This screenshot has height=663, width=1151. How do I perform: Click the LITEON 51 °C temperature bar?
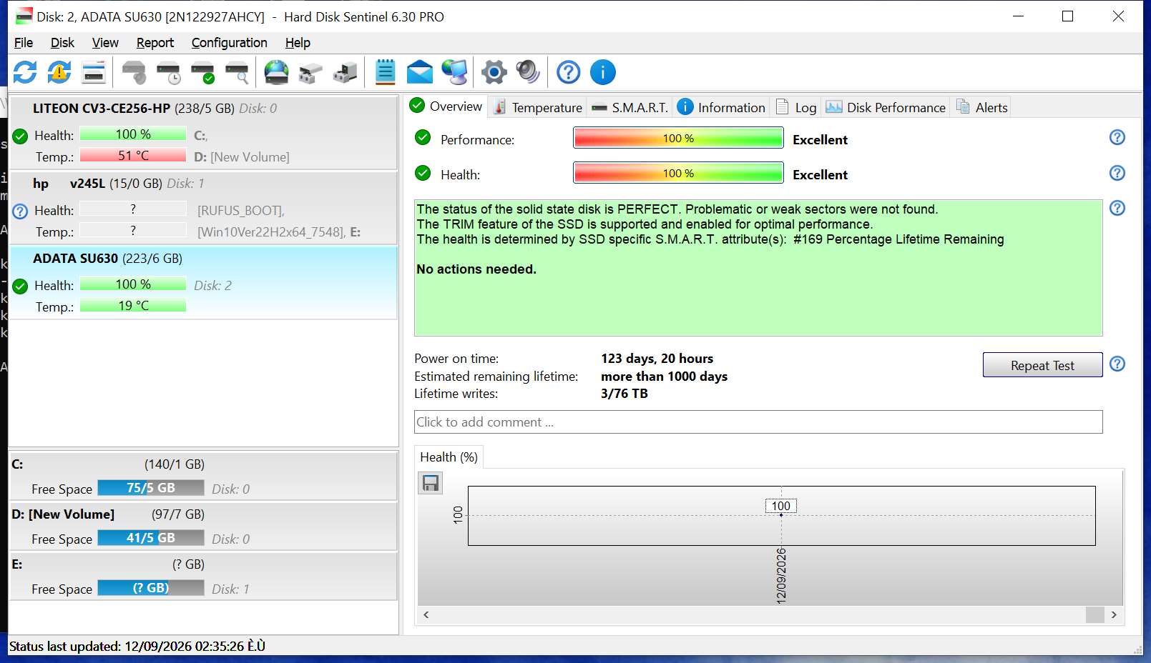133,156
